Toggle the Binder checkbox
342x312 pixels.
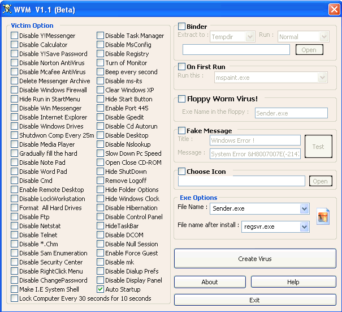click(182, 27)
